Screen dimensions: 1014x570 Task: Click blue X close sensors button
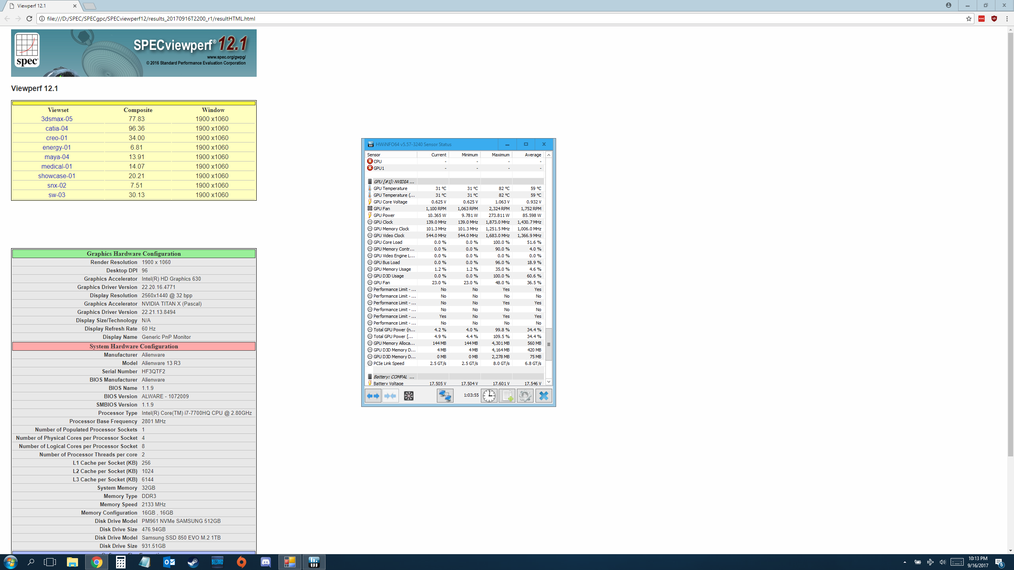(x=543, y=395)
